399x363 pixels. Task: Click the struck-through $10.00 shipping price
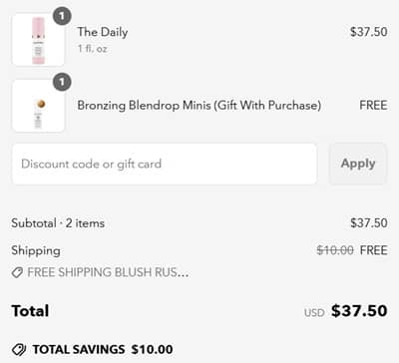[x=335, y=250]
